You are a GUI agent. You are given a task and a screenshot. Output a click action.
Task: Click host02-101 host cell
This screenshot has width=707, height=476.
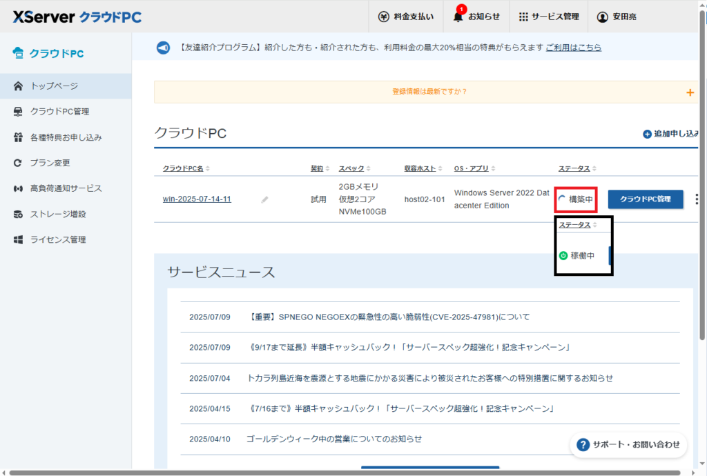click(425, 199)
